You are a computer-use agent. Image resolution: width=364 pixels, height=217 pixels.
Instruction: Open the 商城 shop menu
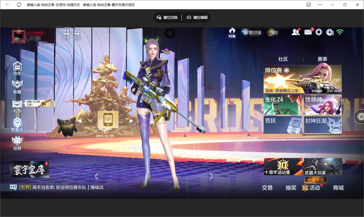338,188
